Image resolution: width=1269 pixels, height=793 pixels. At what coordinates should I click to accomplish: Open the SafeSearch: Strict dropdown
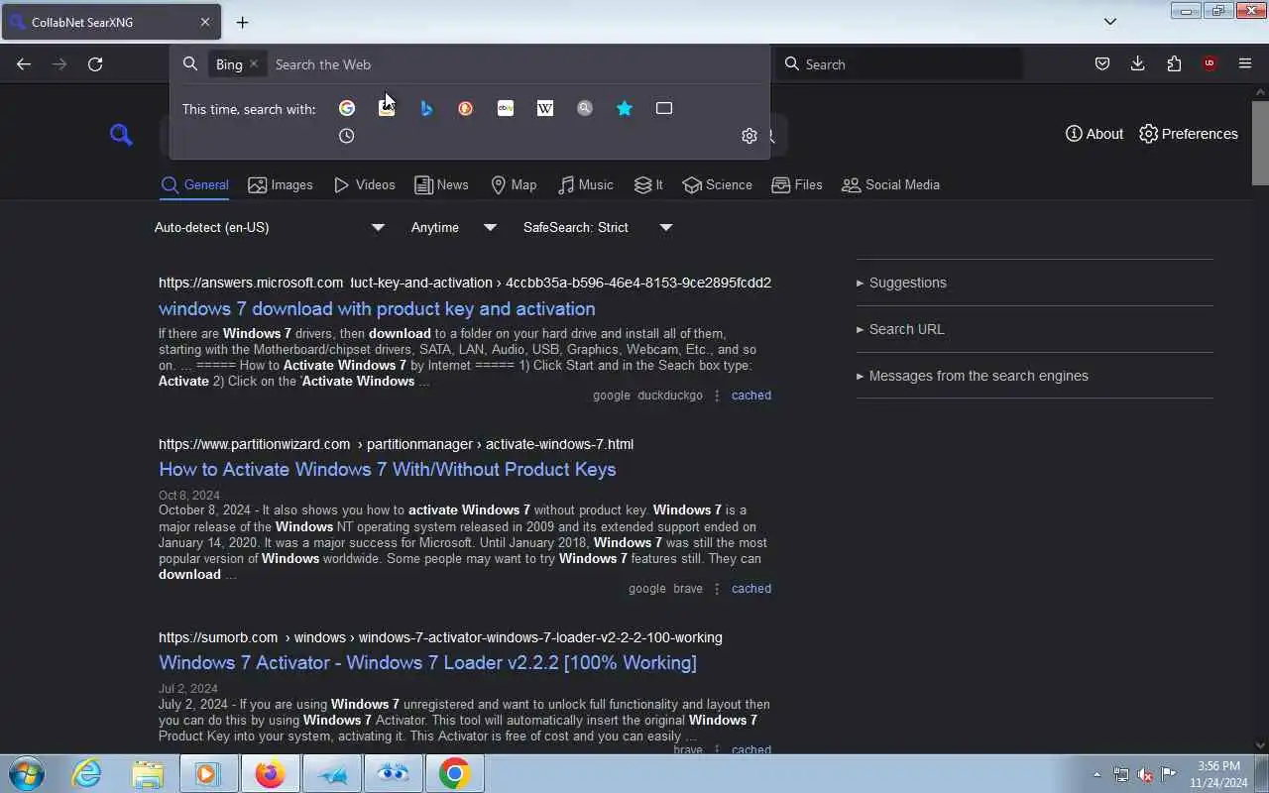coord(599,227)
